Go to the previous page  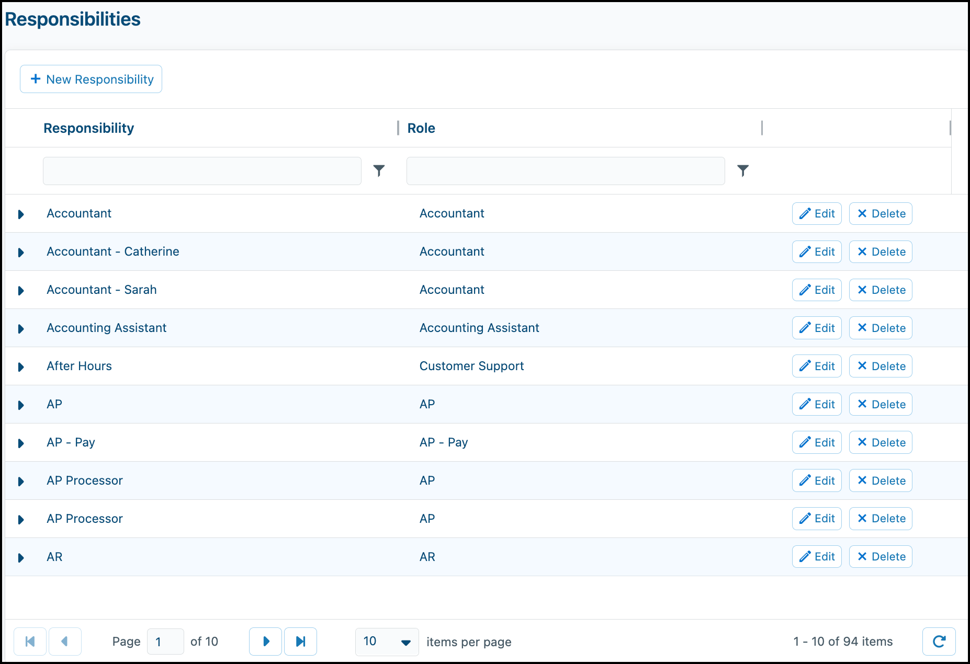coord(65,642)
